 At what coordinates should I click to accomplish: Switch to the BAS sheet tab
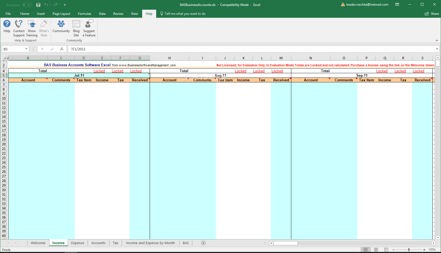coord(186,243)
